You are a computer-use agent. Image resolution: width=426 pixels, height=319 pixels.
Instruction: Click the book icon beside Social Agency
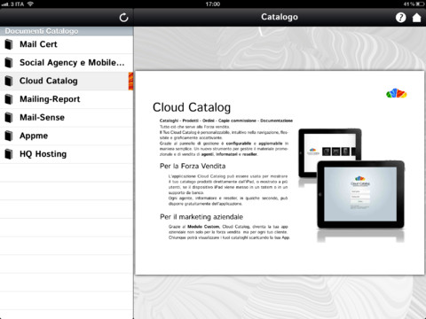pyautogui.click(x=9, y=63)
